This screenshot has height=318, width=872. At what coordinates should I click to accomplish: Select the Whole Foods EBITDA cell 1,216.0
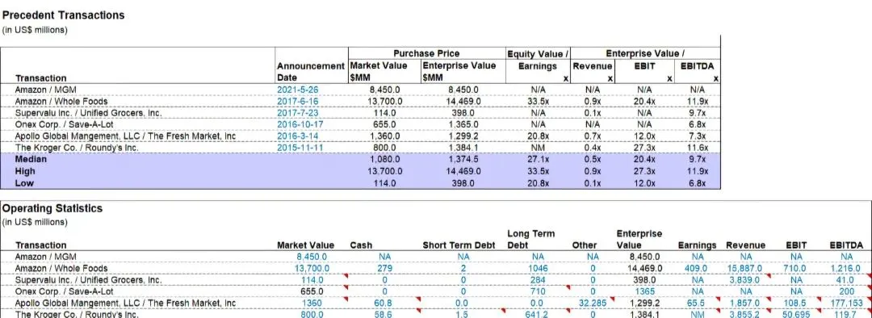846,268
